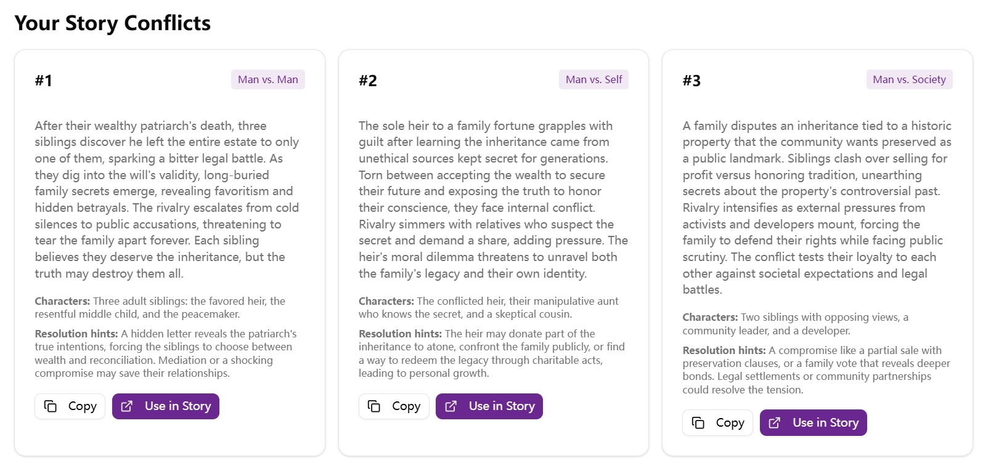Click the '#3' card heading

[691, 80]
